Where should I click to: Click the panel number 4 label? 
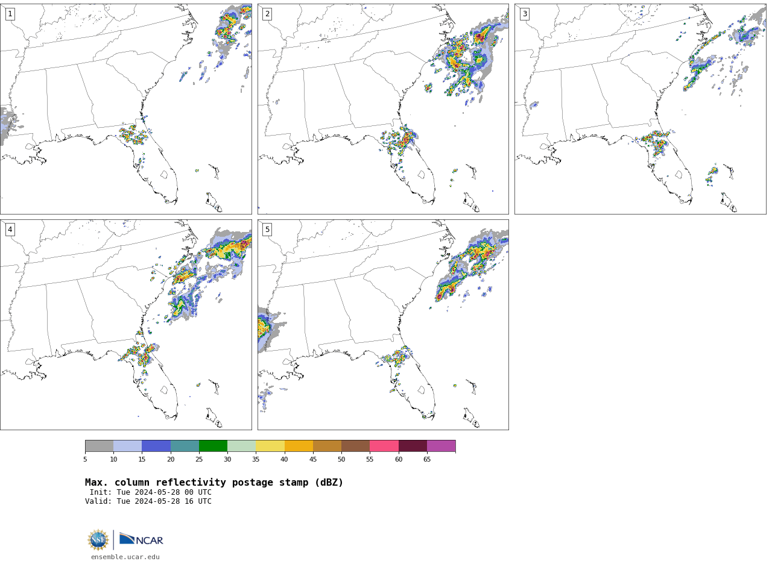pyautogui.click(x=10, y=230)
